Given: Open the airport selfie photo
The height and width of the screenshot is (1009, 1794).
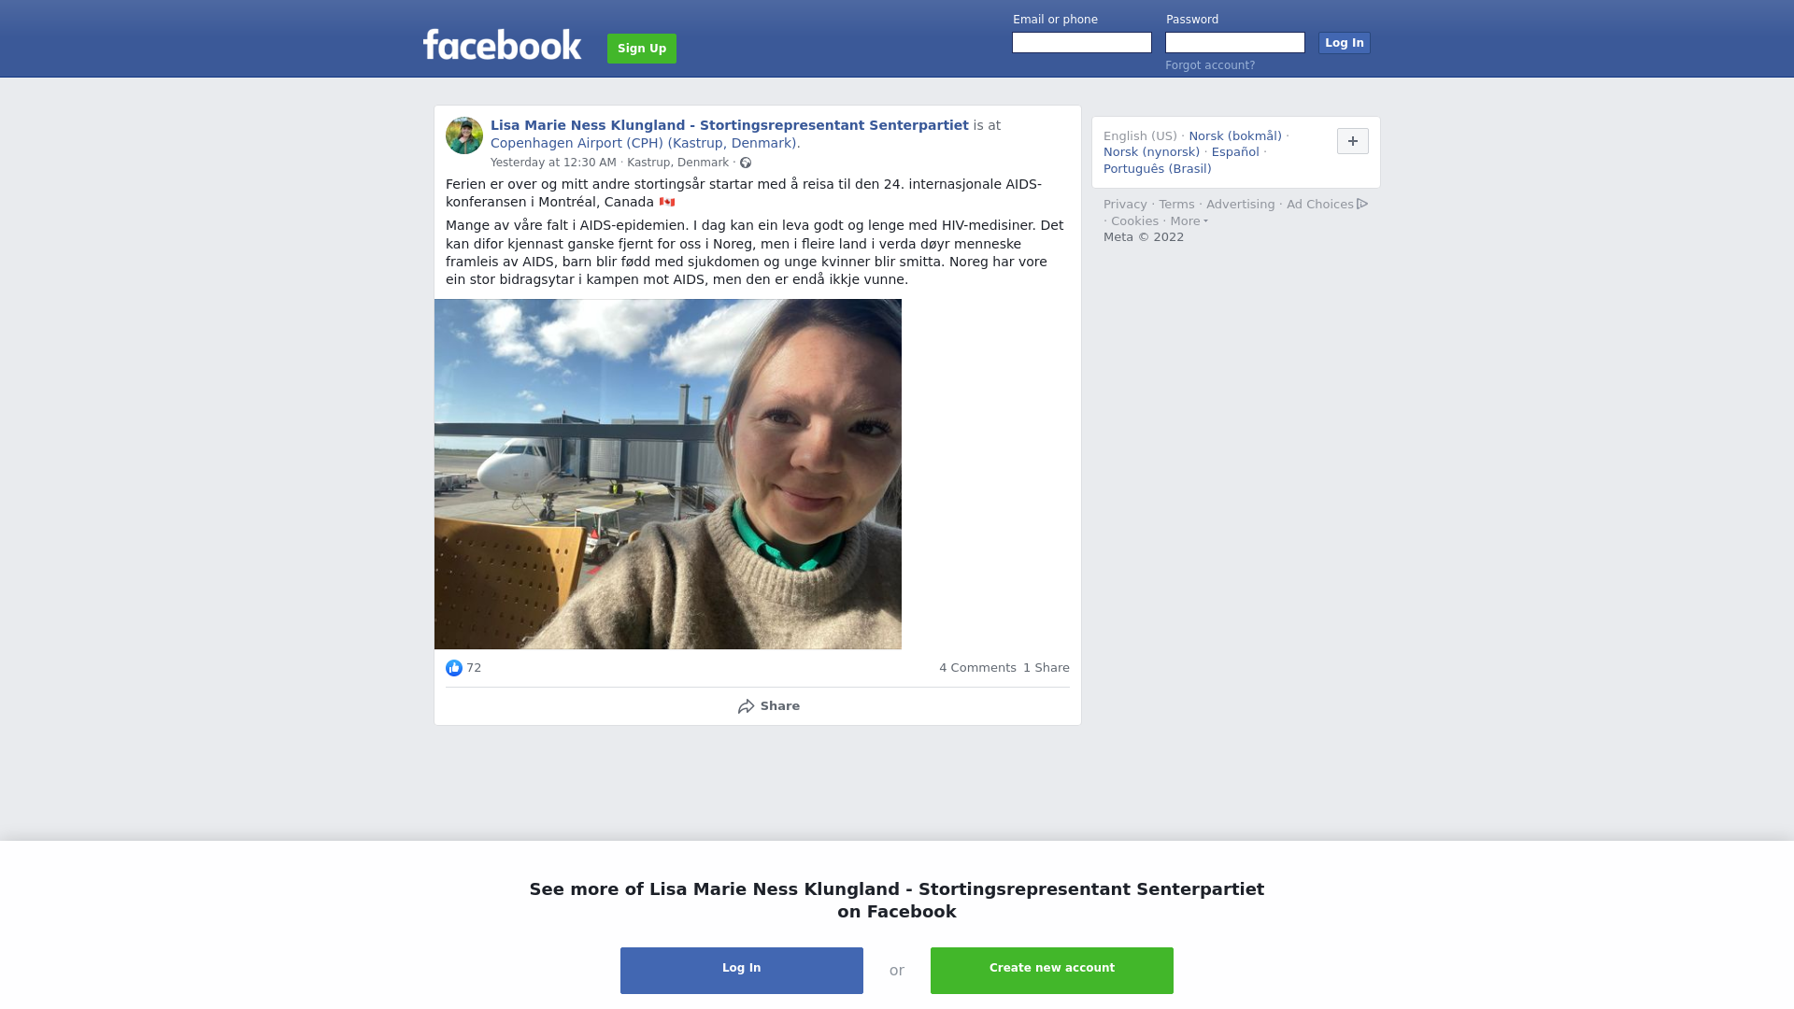Looking at the screenshot, I should 668,474.
